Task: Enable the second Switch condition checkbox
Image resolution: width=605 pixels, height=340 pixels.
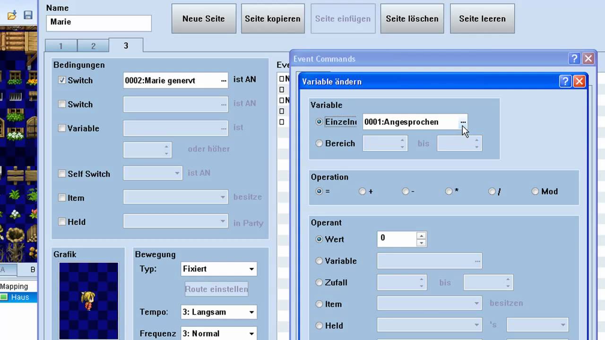Action: coord(62,104)
